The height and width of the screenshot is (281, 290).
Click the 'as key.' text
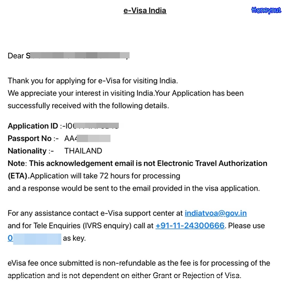(74, 239)
